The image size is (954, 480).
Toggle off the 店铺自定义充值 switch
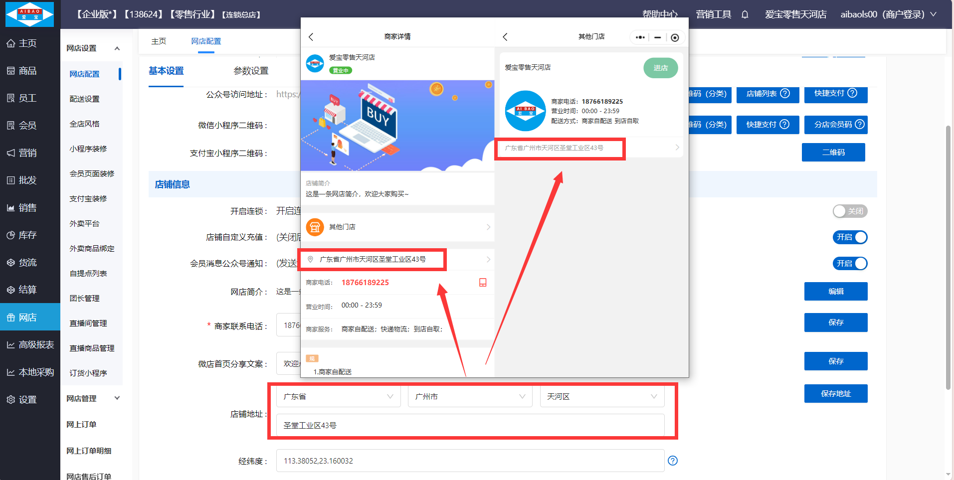click(850, 237)
